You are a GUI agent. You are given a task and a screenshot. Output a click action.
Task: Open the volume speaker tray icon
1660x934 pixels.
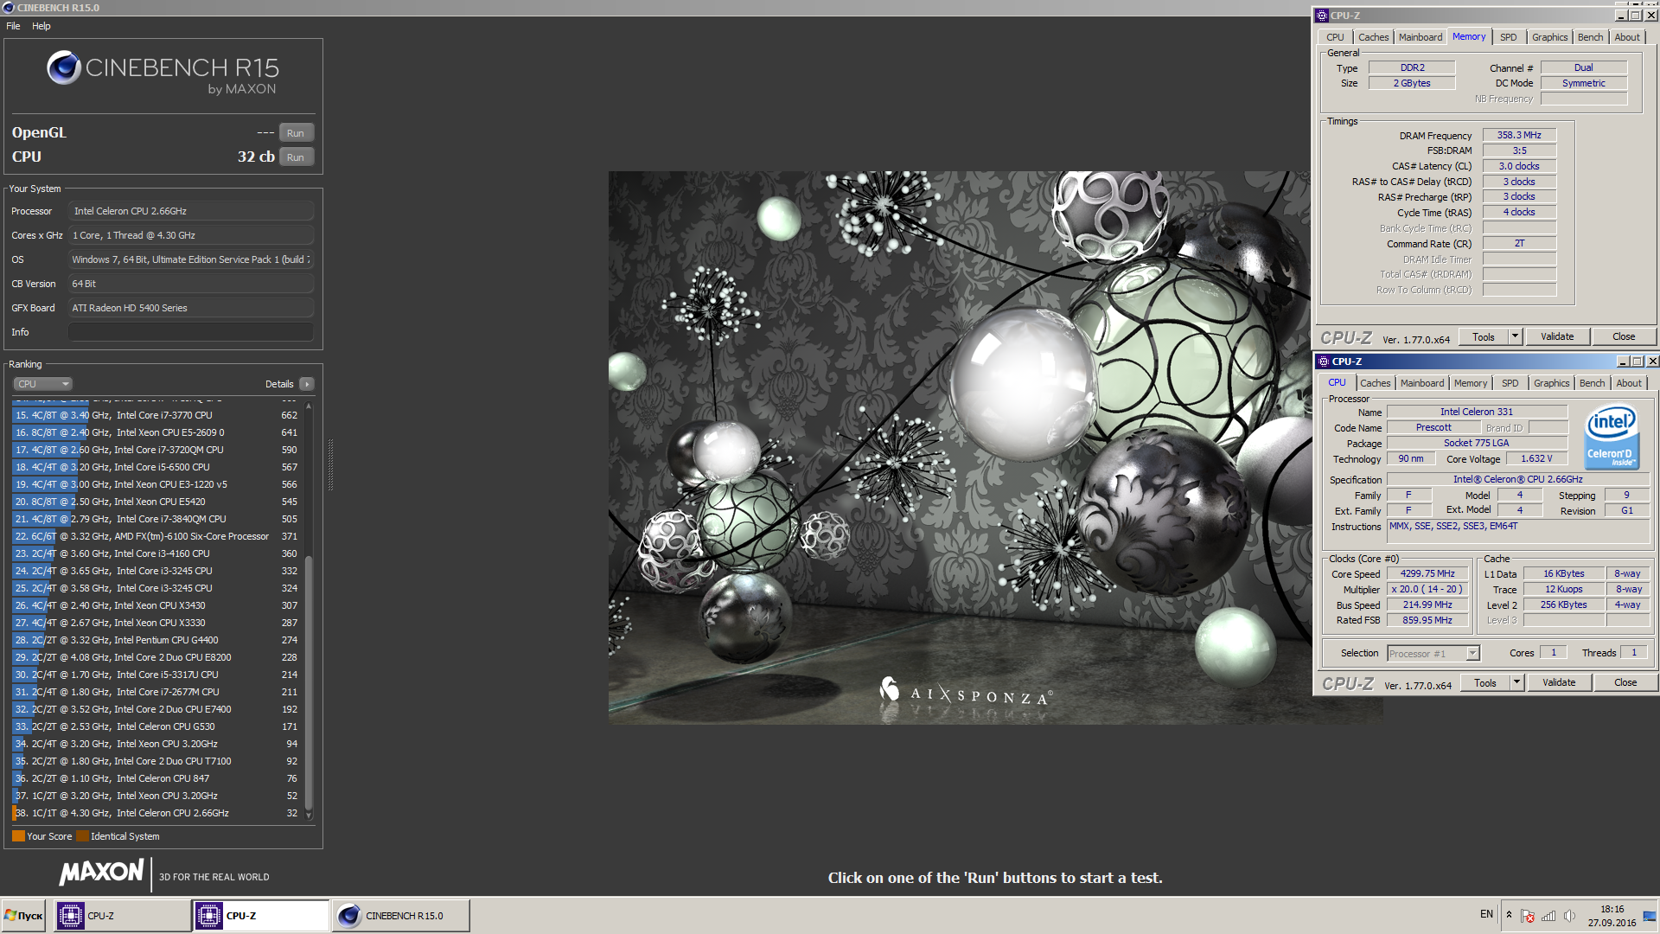click(x=1569, y=916)
